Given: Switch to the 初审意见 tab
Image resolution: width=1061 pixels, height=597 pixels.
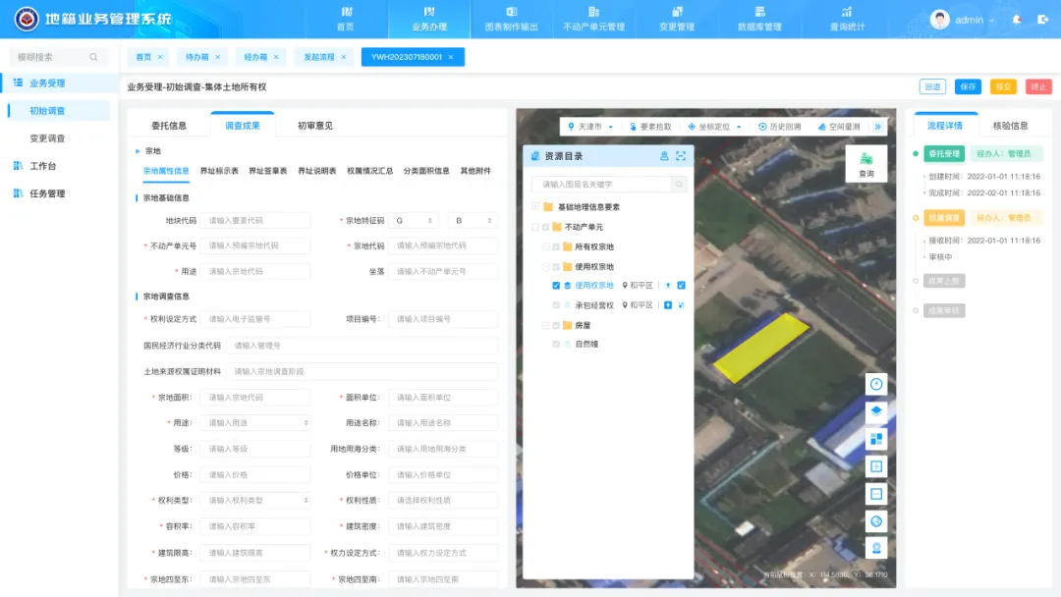Looking at the screenshot, I should (x=314, y=126).
